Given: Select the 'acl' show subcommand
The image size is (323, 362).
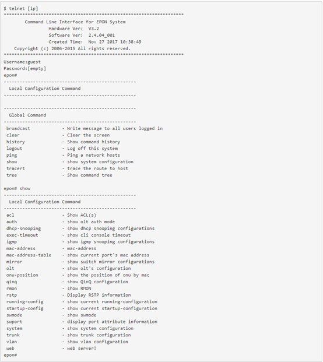Looking at the screenshot, I should [x=10, y=215].
